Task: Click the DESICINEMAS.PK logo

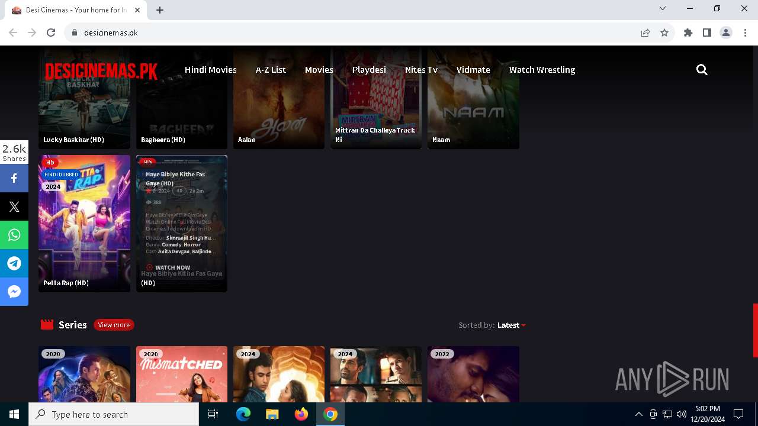Action: click(101, 71)
